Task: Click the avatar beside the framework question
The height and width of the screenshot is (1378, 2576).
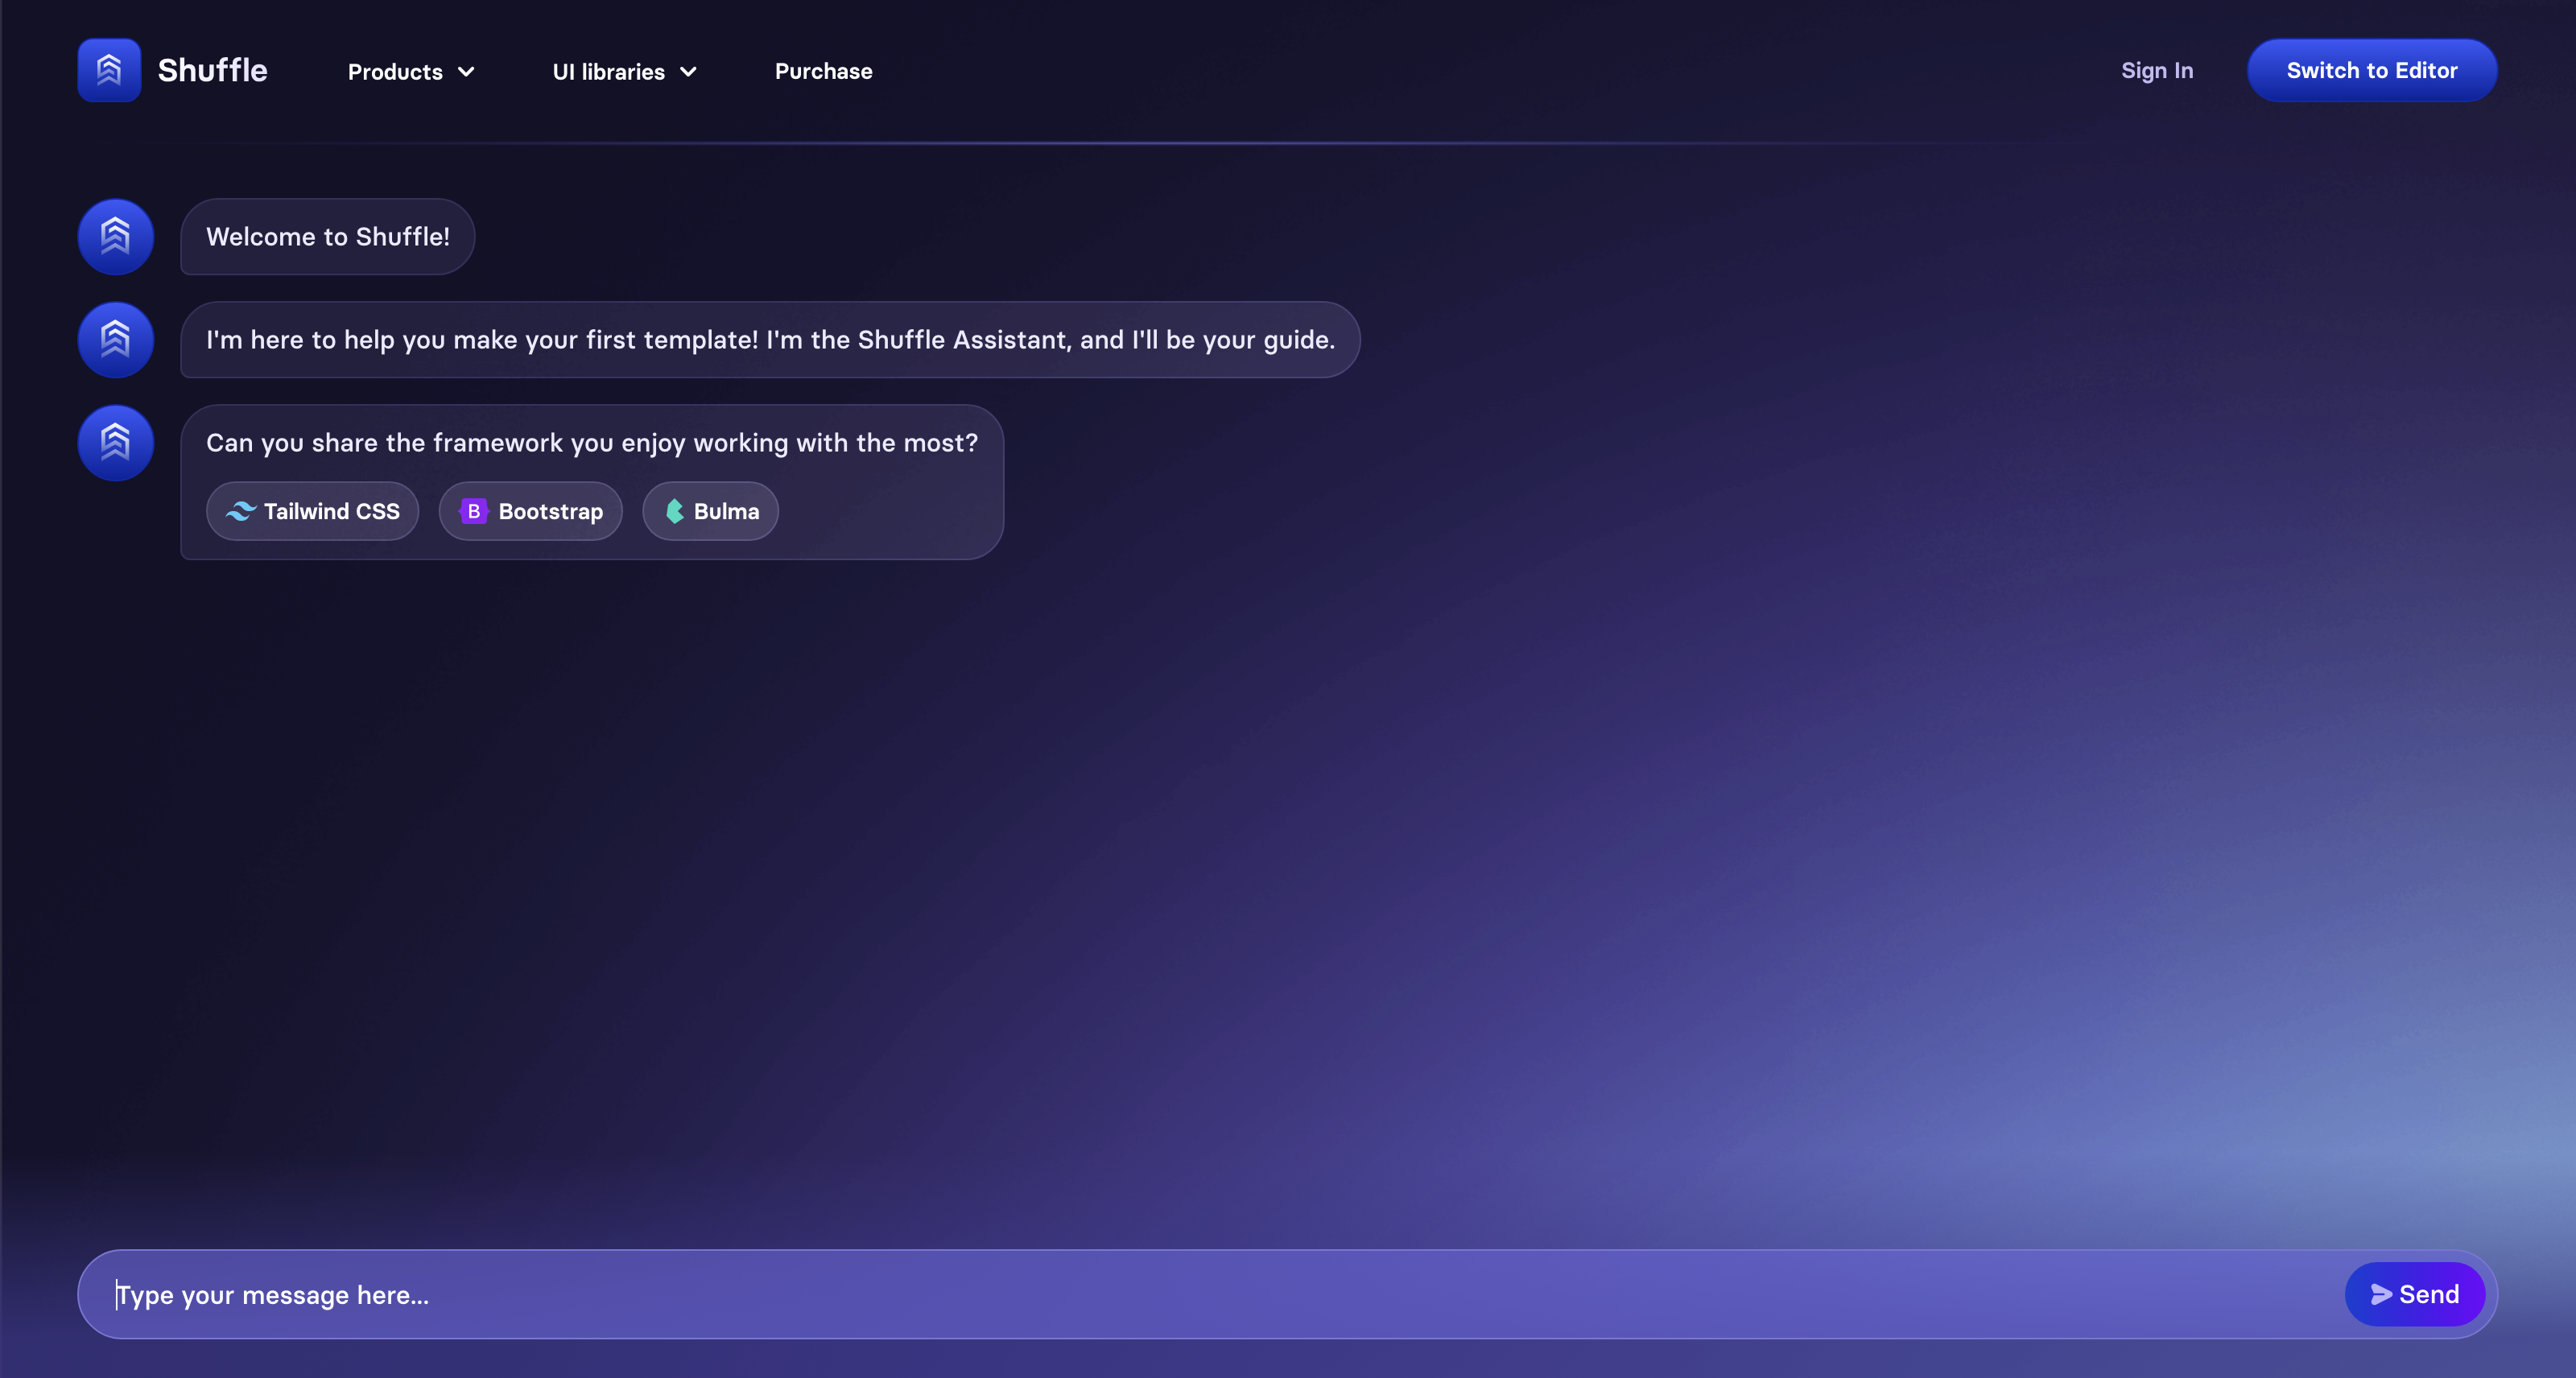Action: pos(116,443)
